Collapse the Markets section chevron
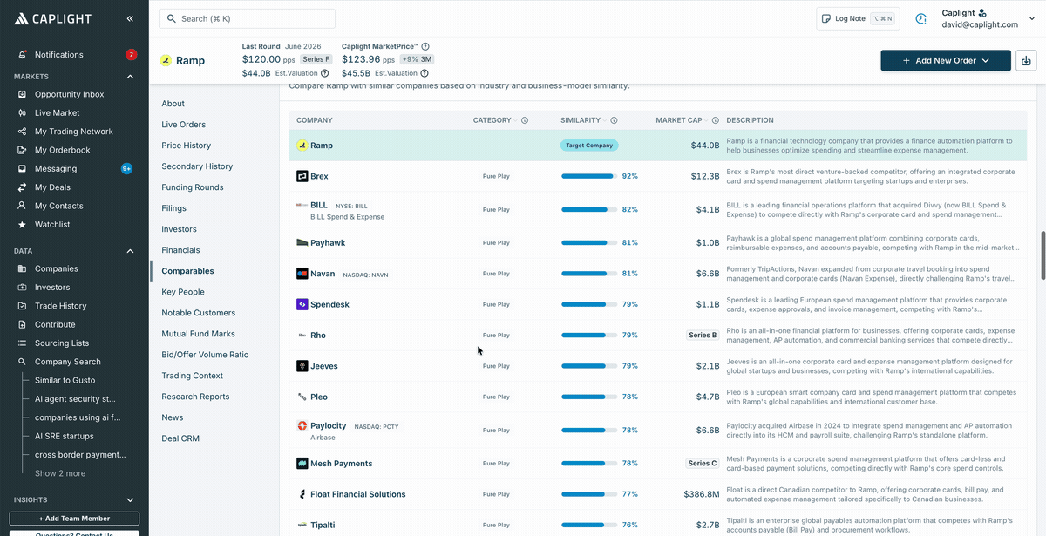Viewport: 1046px width, 536px height. [x=131, y=77]
